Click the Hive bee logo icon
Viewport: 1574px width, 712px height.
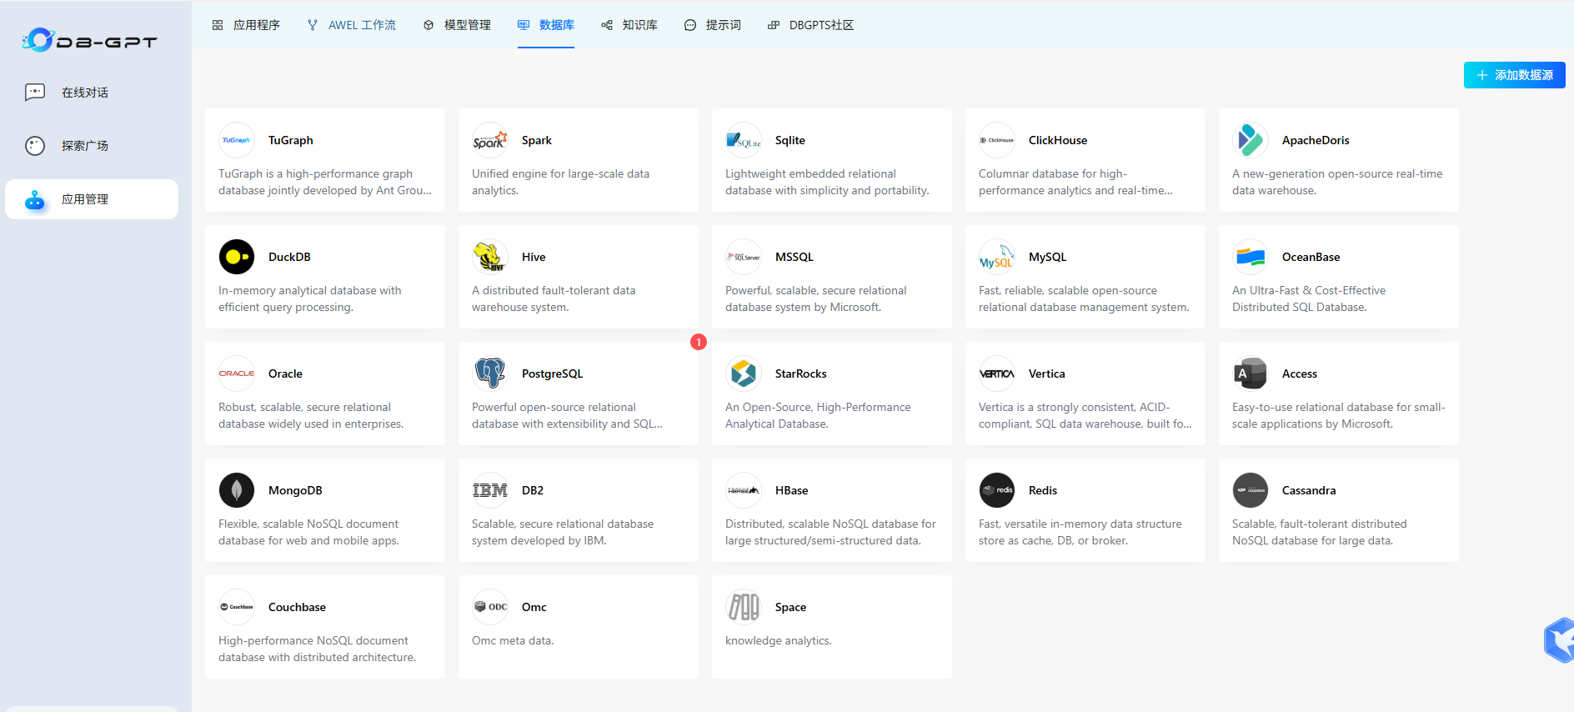490,257
